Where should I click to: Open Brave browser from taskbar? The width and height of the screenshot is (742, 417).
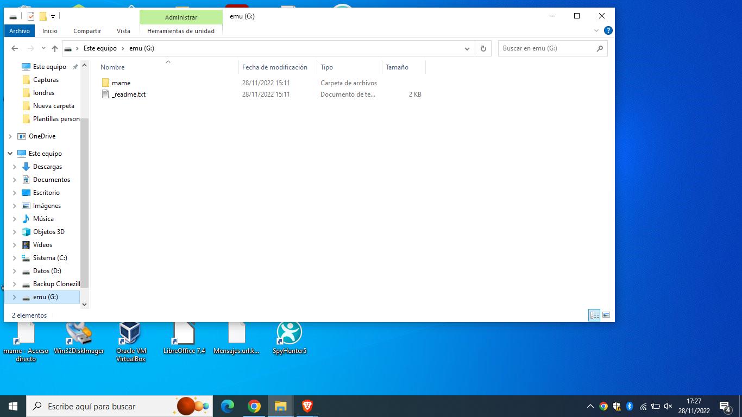coord(307,406)
